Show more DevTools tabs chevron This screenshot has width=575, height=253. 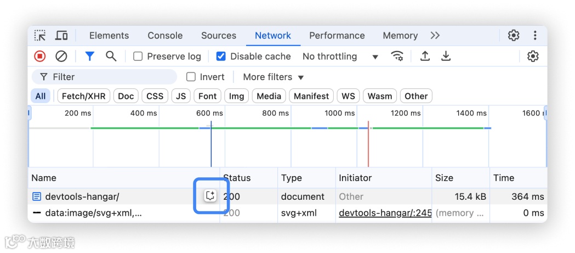coord(435,36)
